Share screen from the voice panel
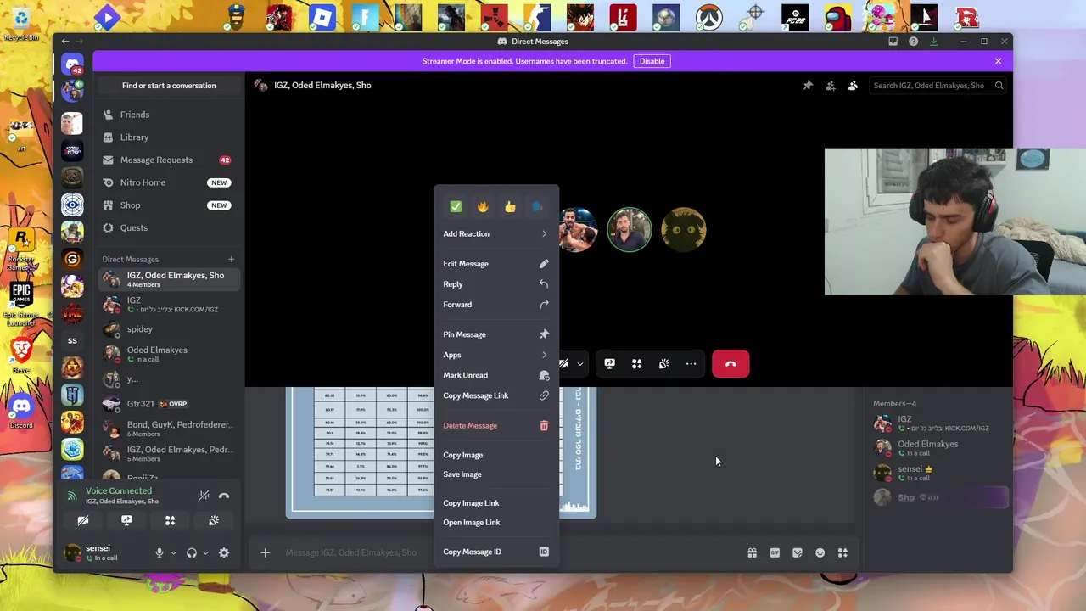Image resolution: width=1086 pixels, height=611 pixels. point(126,520)
